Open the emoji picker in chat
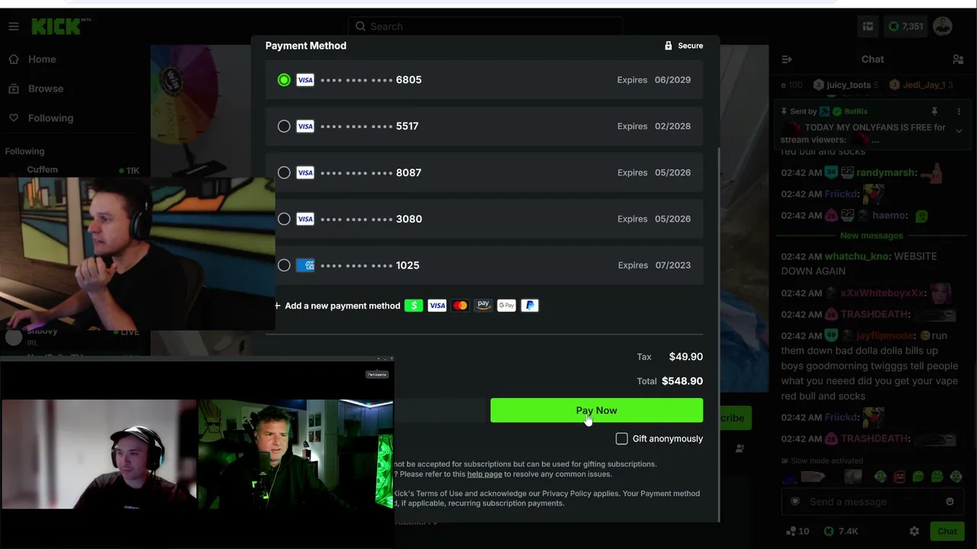This screenshot has height=549, width=977. click(950, 502)
